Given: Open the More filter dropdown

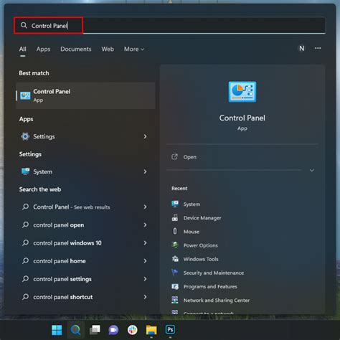Looking at the screenshot, I should point(134,49).
